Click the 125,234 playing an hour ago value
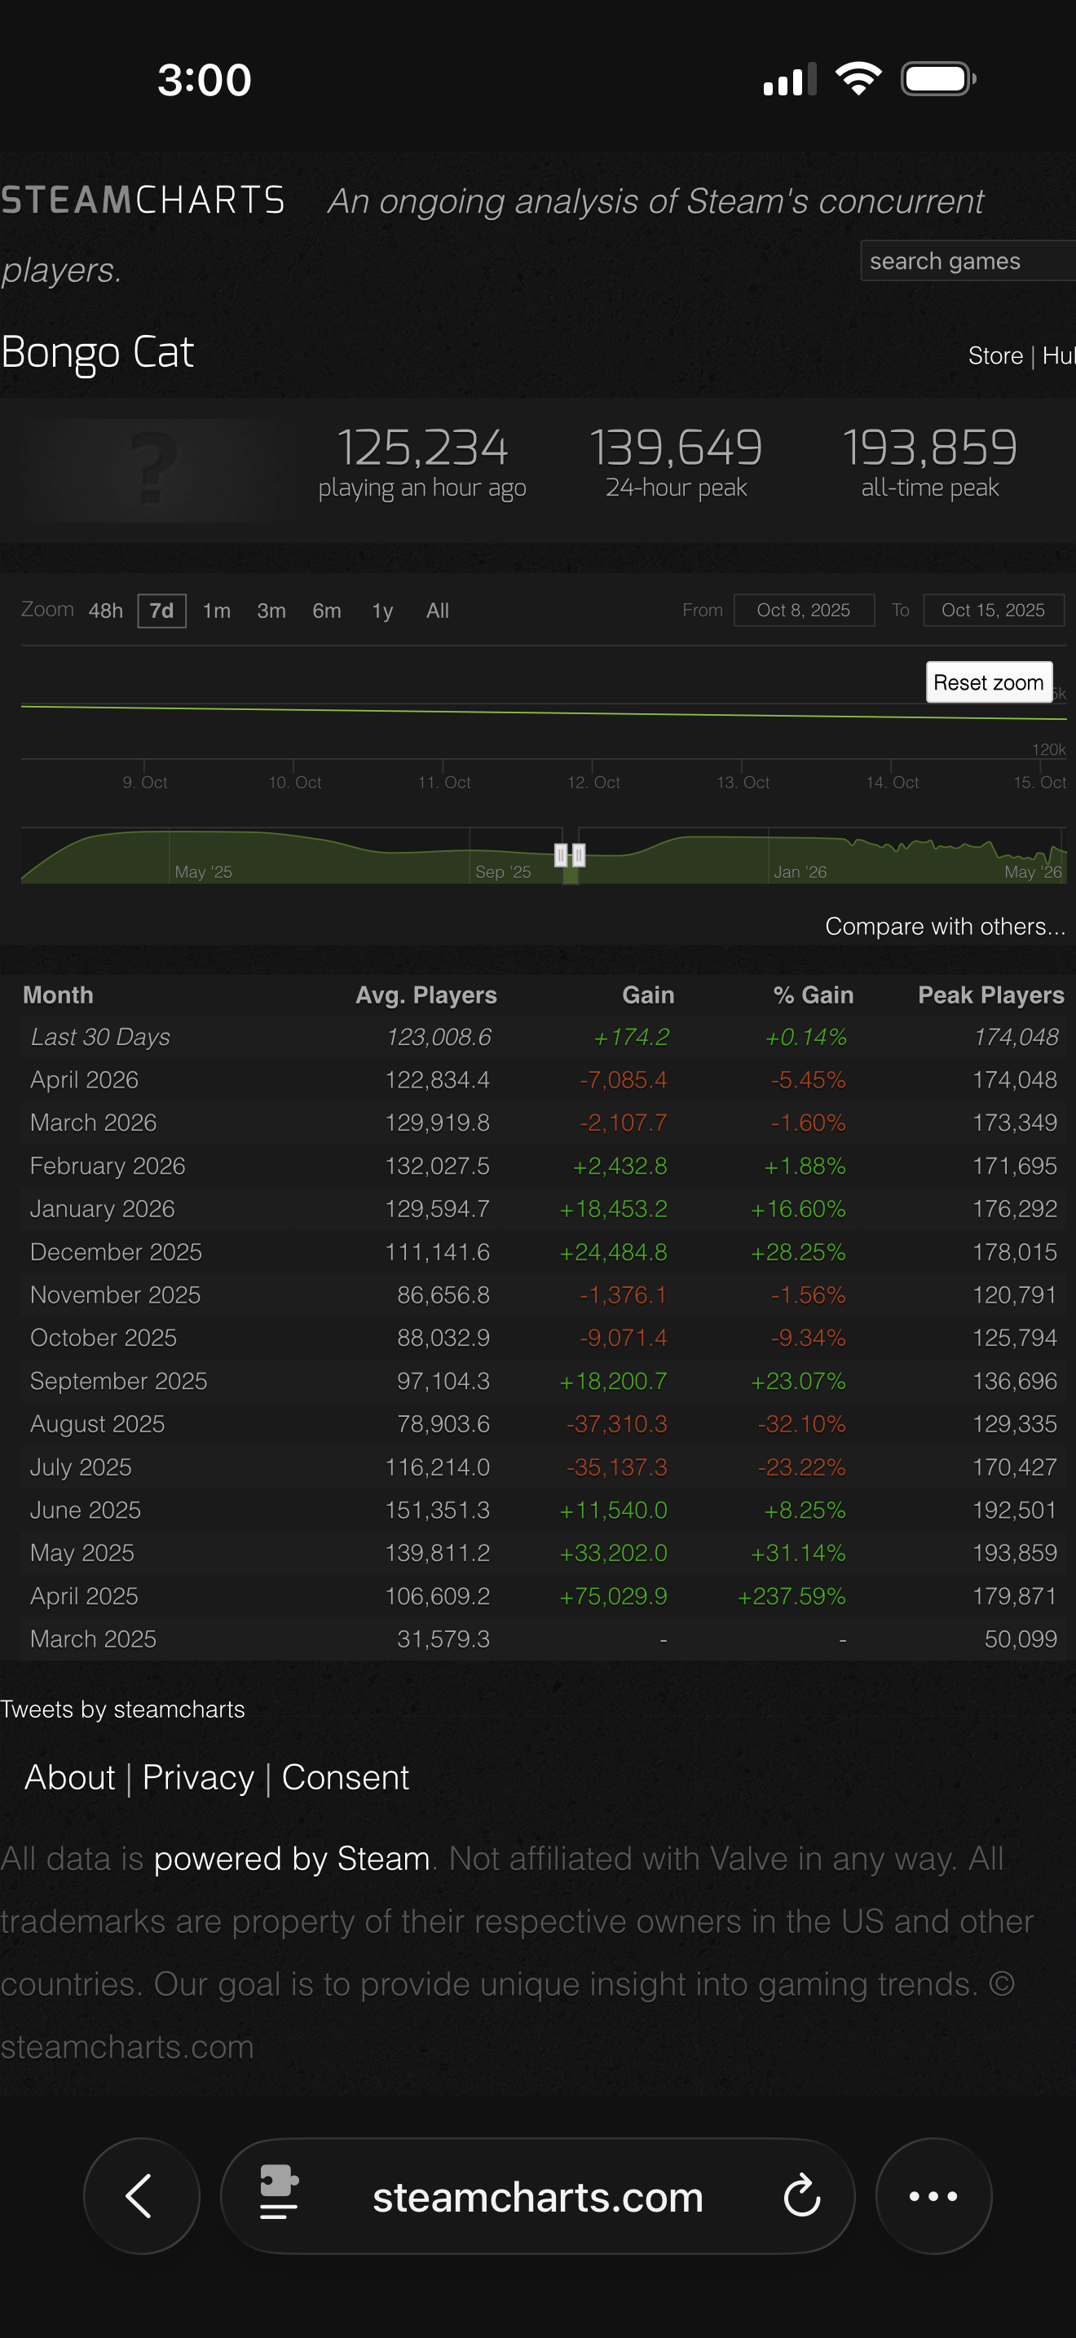This screenshot has height=2338, width=1076. click(422, 447)
